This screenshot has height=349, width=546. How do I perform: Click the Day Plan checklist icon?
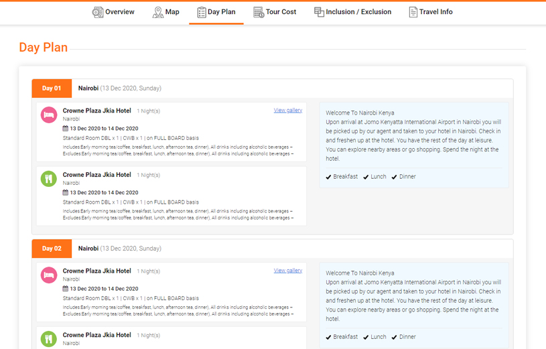pos(202,12)
